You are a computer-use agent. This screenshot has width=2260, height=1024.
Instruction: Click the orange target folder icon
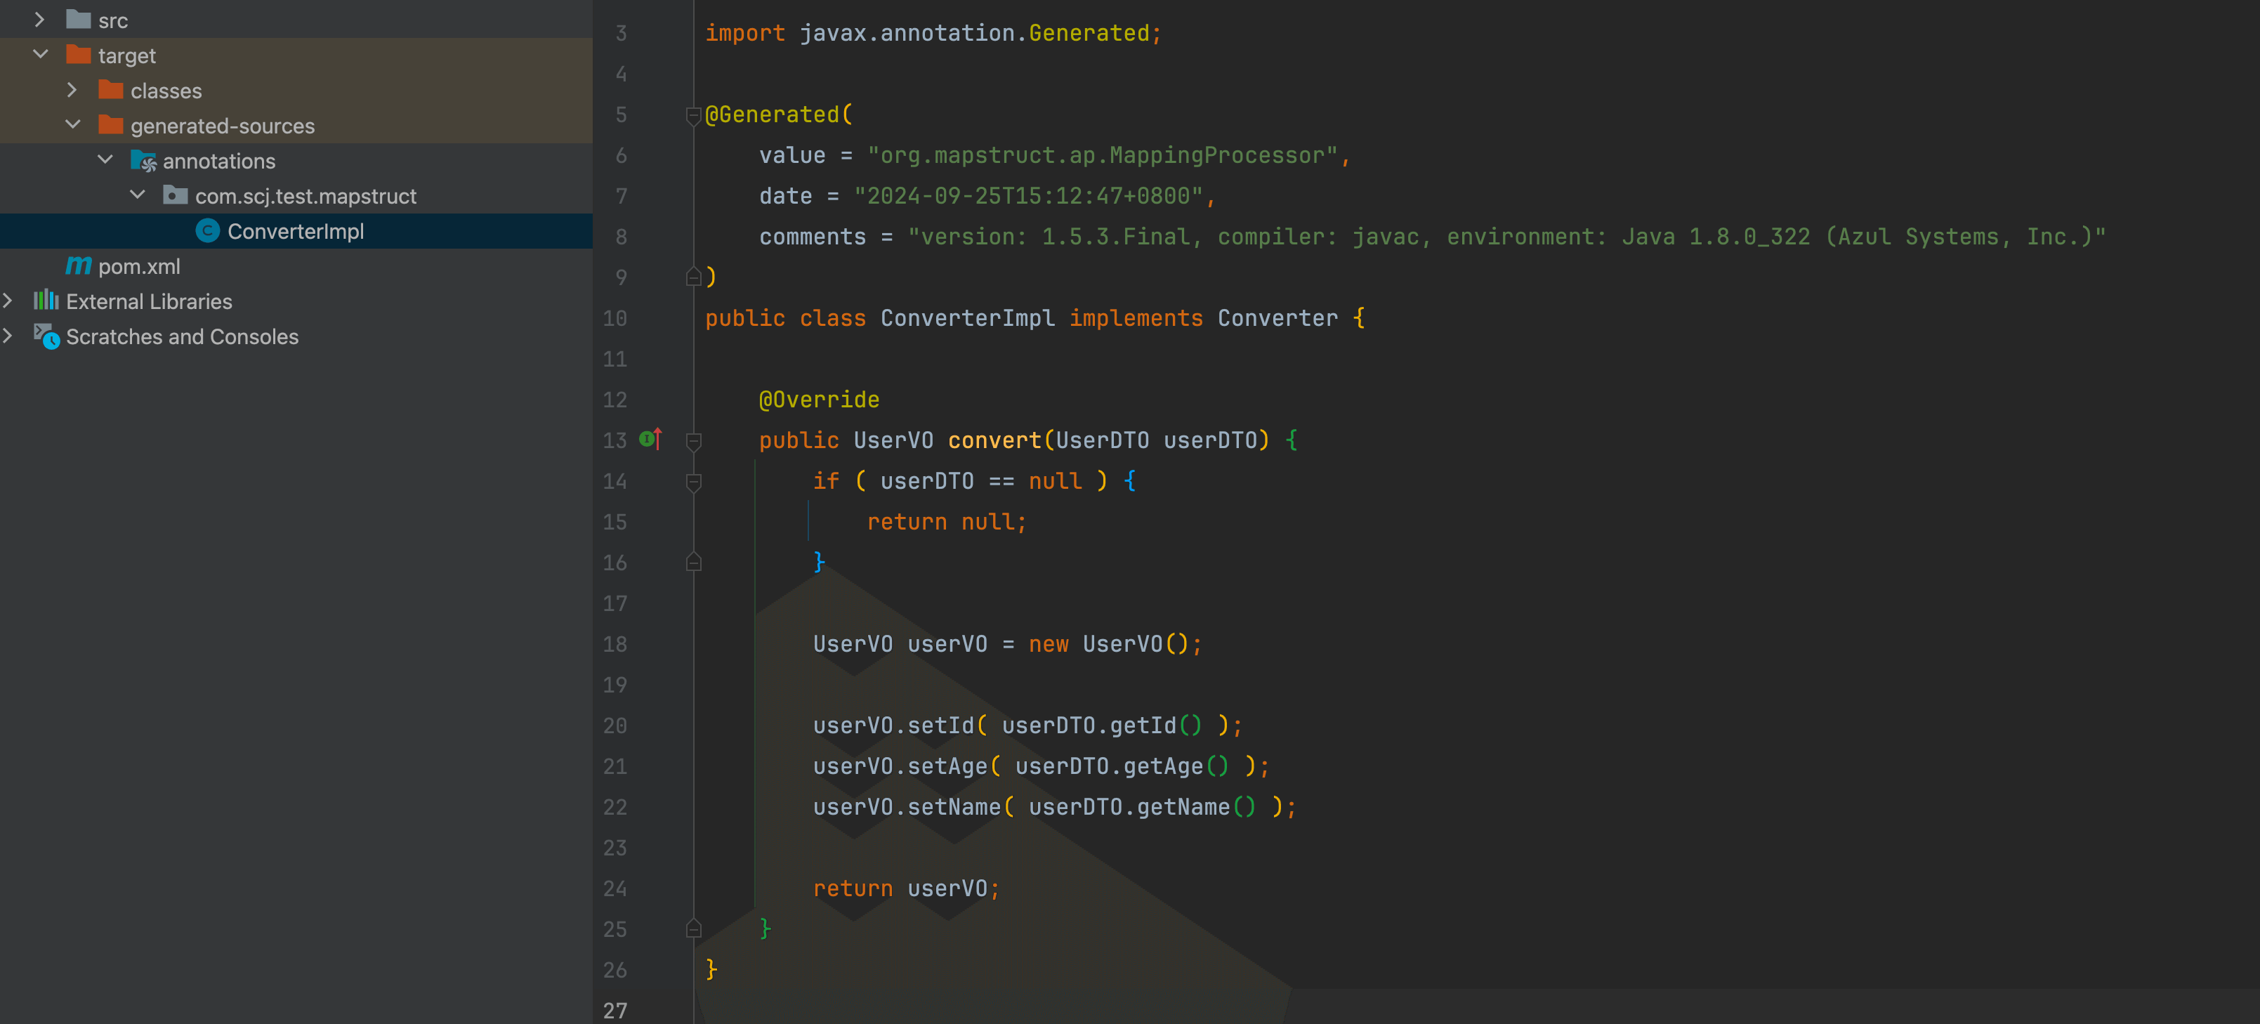click(x=78, y=55)
